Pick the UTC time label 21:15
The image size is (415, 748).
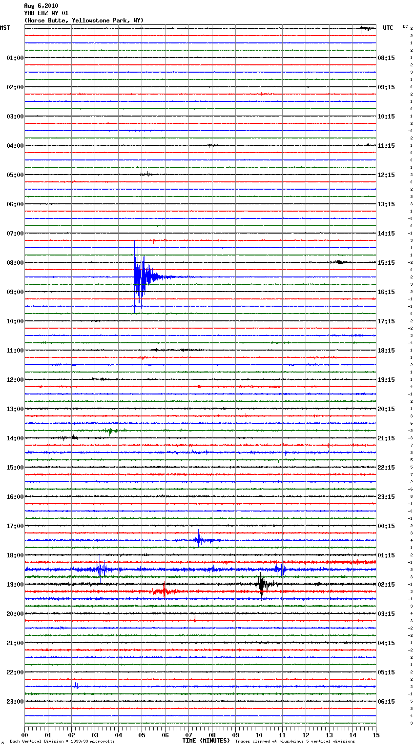(386, 438)
